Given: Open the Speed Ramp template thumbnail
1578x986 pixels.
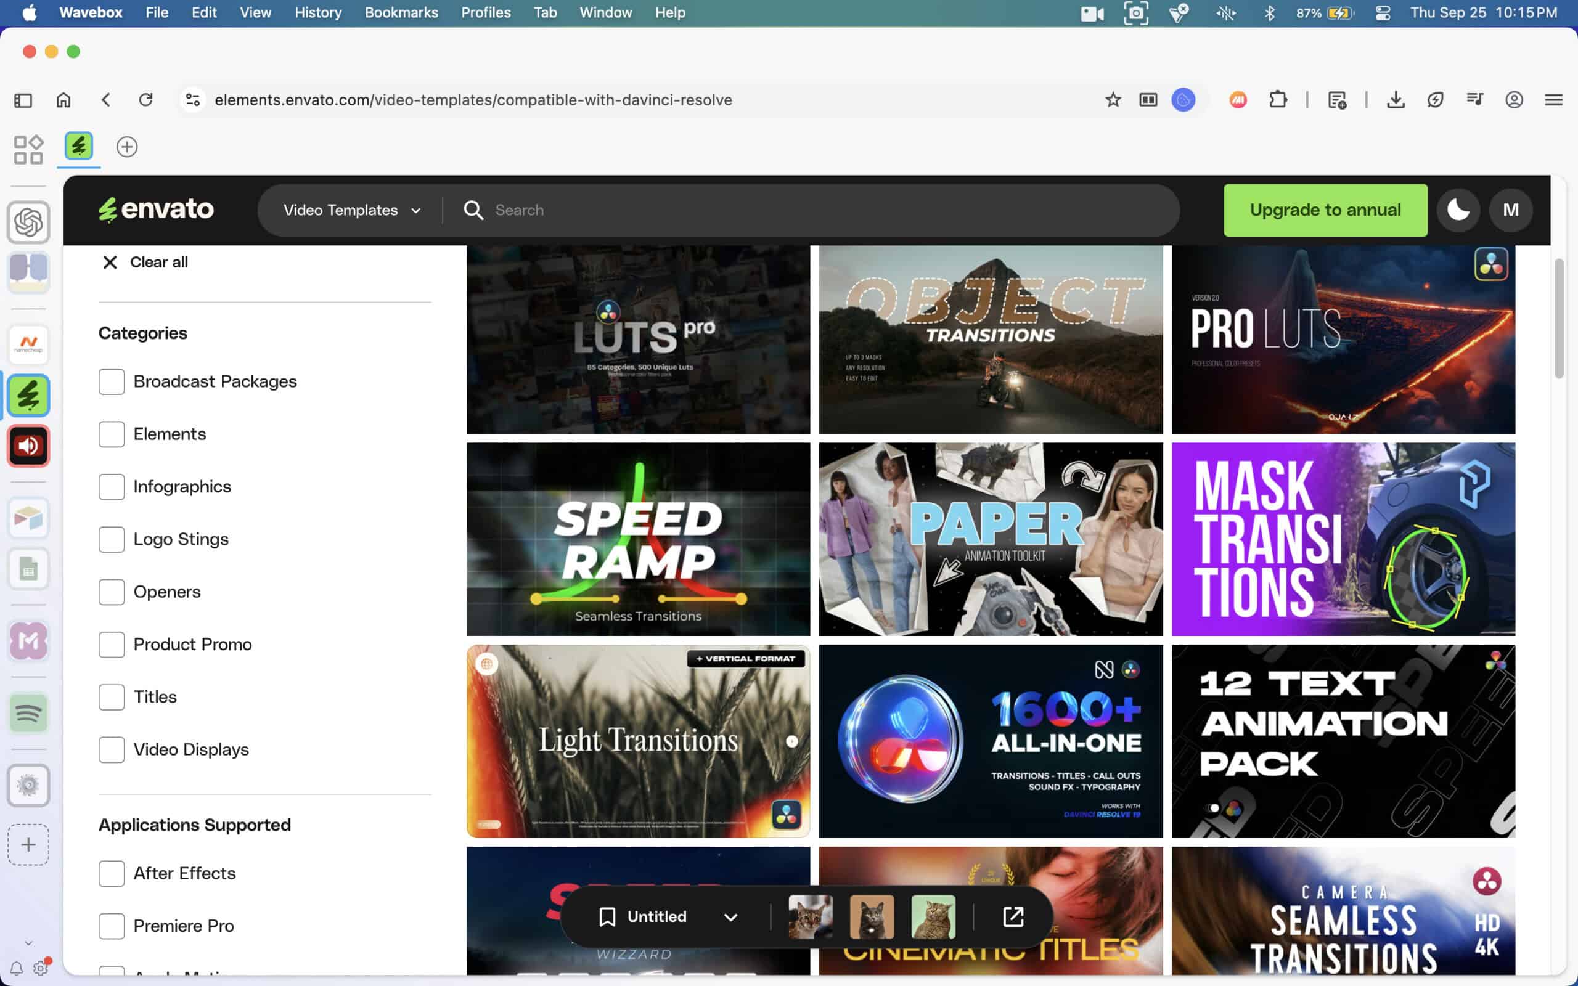Looking at the screenshot, I should [638, 539].
